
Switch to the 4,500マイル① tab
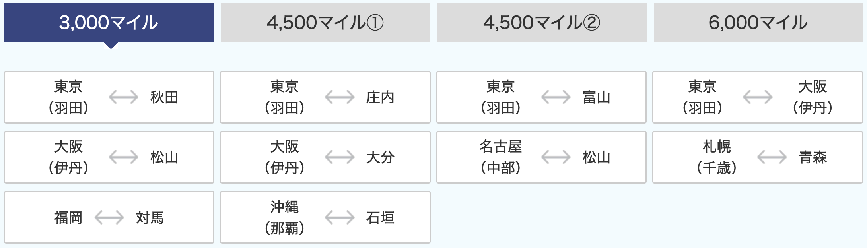coord(325,23)
